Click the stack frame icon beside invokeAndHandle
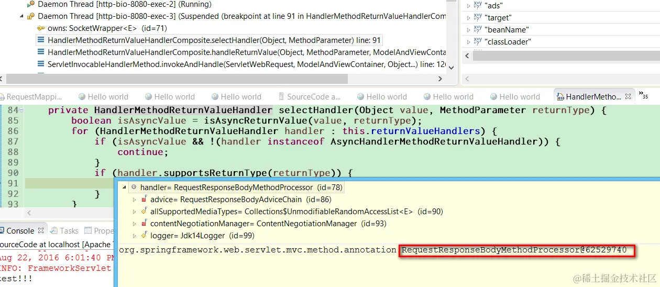Image resolution: width=660 pixels, height=287 pixels. pos(41,64)
